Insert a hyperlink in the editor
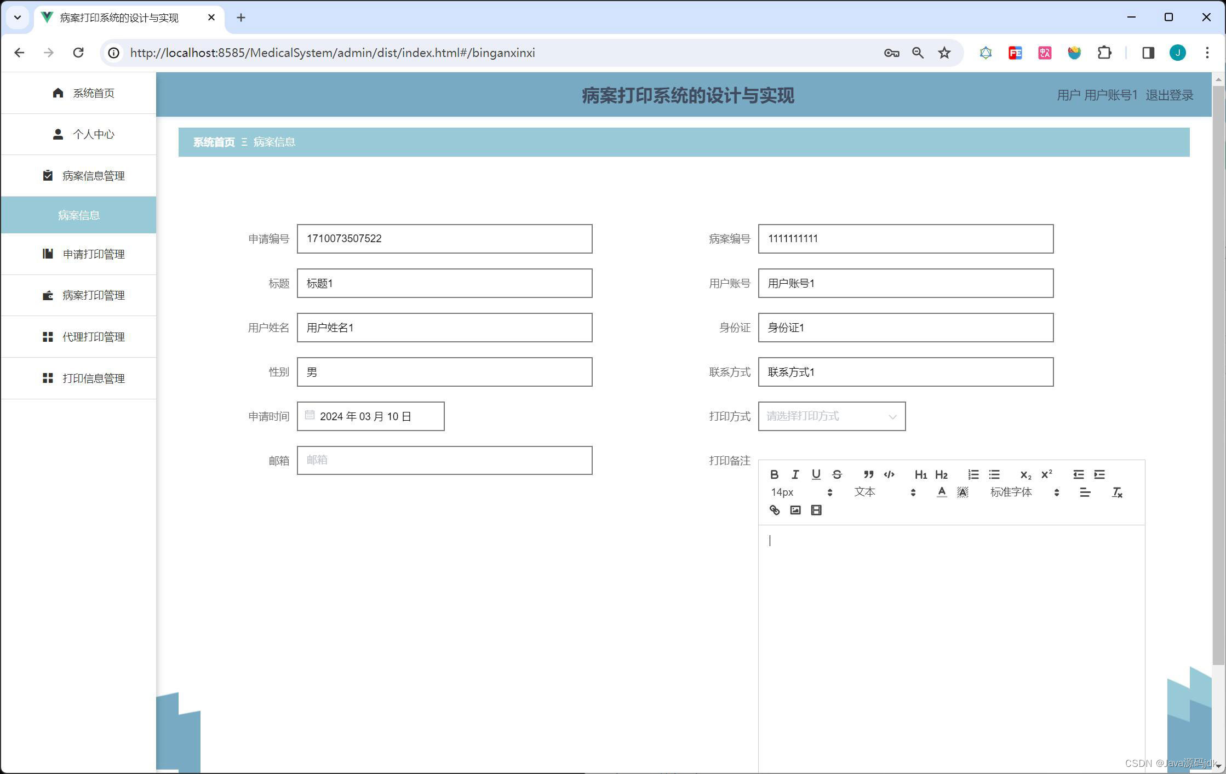The height and width of the screenshot is (774, 1226). 774,510
